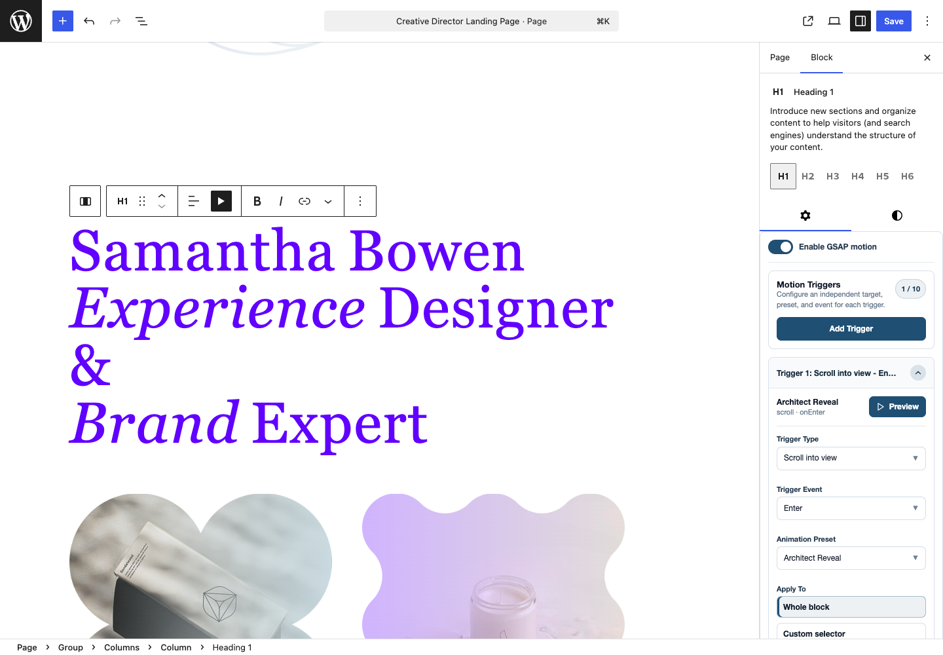Click the blue block inserter plus button

point(63,21)
